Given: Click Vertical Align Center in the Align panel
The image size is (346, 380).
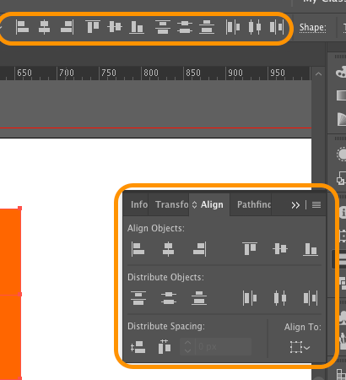Looking at the screenshot, I should (x=280, y=249).
